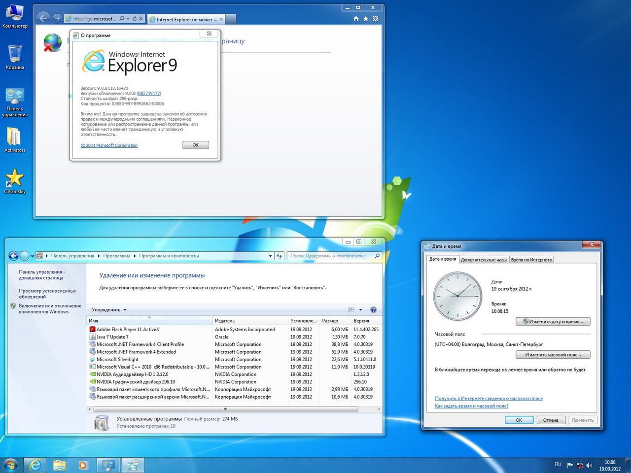631x473 pixels.
Task: Open the recent pages dropdown in Control Panel
Action: 33,256
